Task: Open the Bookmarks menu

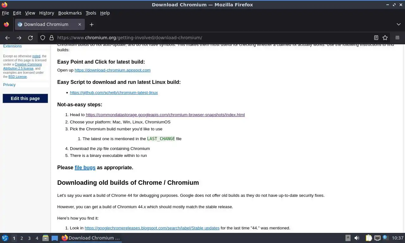Action: (x=70, y=13)
